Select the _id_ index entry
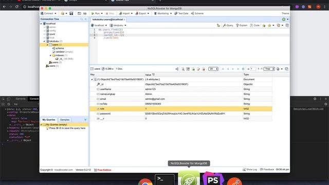 click(64, 59)
